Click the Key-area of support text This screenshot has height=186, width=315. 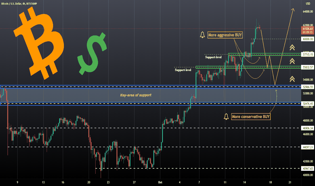[136, 95]
